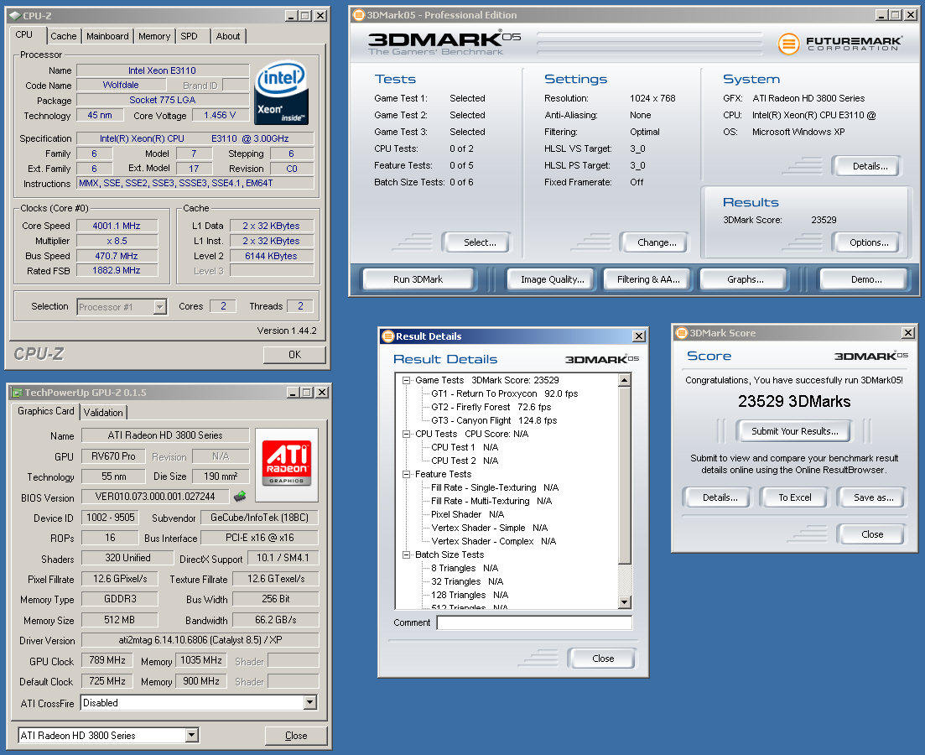Click the Futuremark Corporation logo
Screen dimensions: 925x755
pos(839,44)
